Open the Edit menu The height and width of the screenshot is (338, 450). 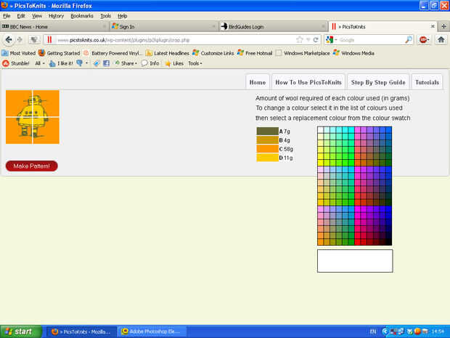pyautogui.click(x=21, y=16)
